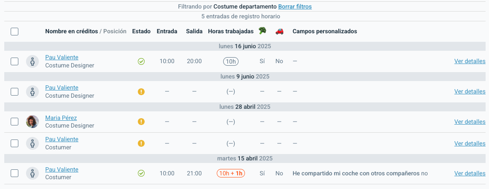The image size is (489, 189).
Task: Check the Maria Pérez entry checkbox
Action: (15, 122)
